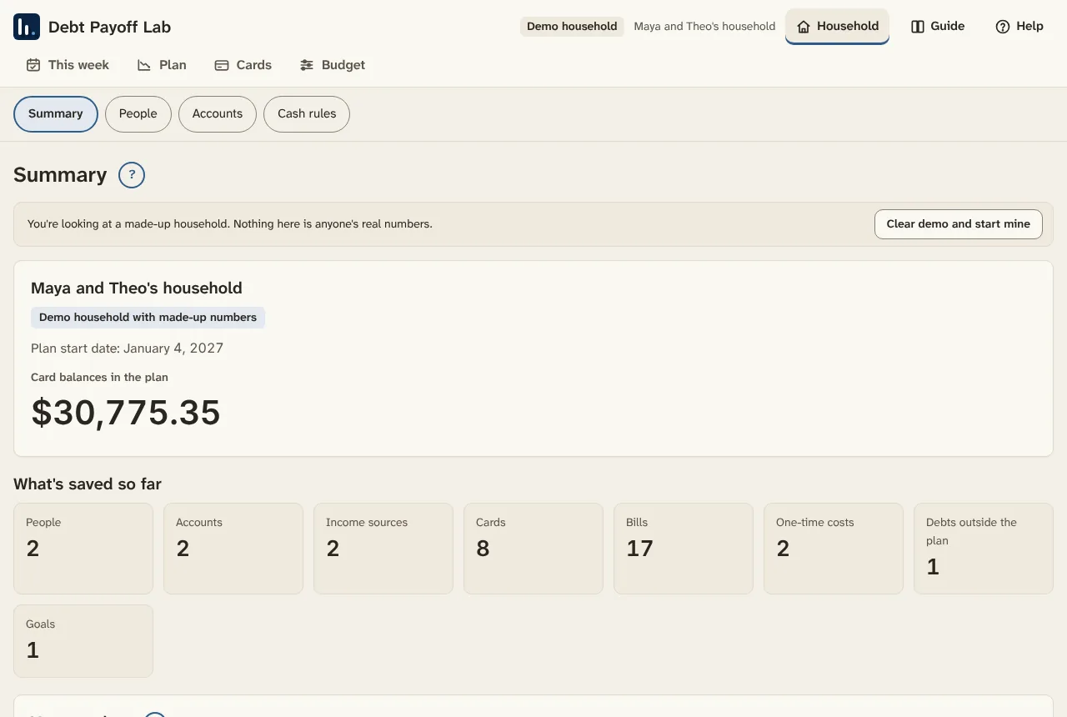This screenshot has height=717, width=1067.
Task: Open the People tab
Action: 138,114
